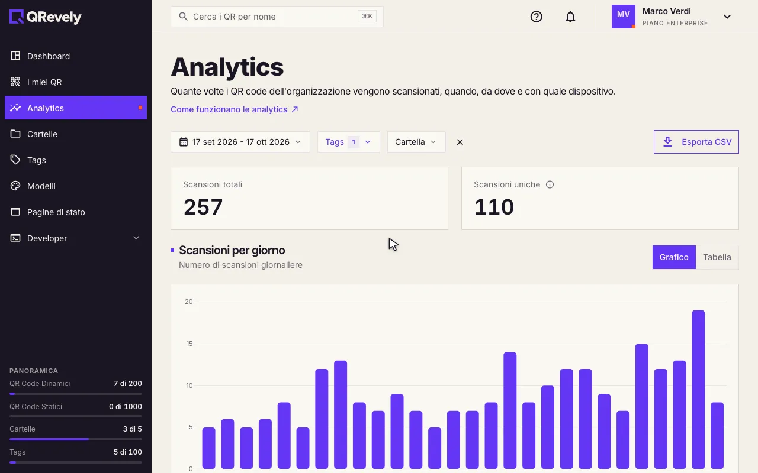Open the date range 17 set 2026 dropdown
Viewport: 758px width, 473px height.
240,142
